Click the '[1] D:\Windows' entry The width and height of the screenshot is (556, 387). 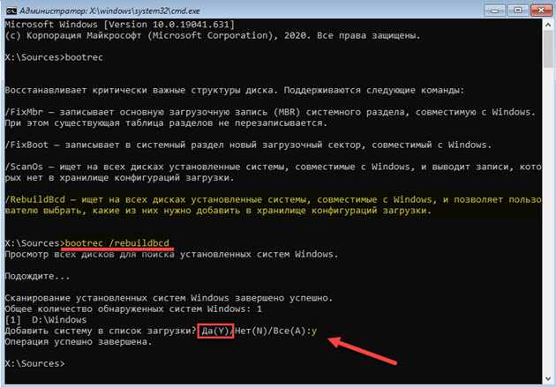(46, 320)
